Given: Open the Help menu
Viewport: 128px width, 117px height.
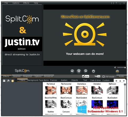Looking at the screenshot, I should 36,3.
